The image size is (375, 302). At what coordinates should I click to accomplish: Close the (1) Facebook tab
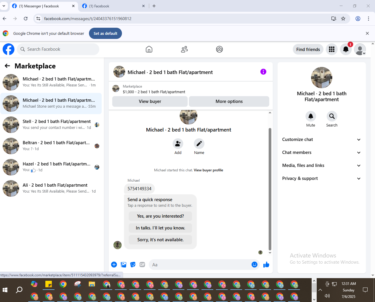pos(143,6)
